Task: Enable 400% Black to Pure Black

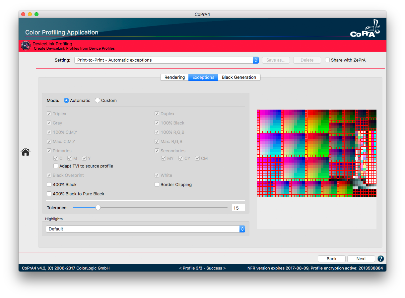Action: (x=49, y=194)
